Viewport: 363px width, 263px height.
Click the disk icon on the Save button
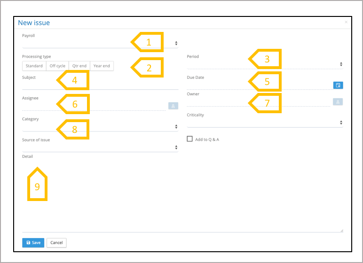tap(28, 243)
